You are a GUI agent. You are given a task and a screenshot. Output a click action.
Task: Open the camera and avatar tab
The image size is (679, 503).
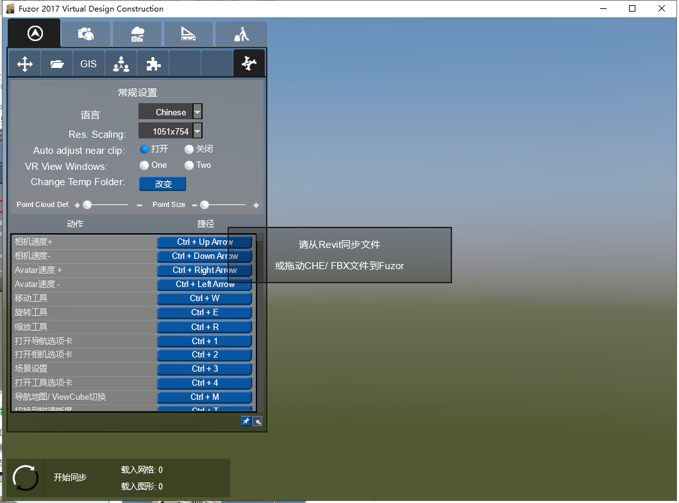tap(86, 34)
